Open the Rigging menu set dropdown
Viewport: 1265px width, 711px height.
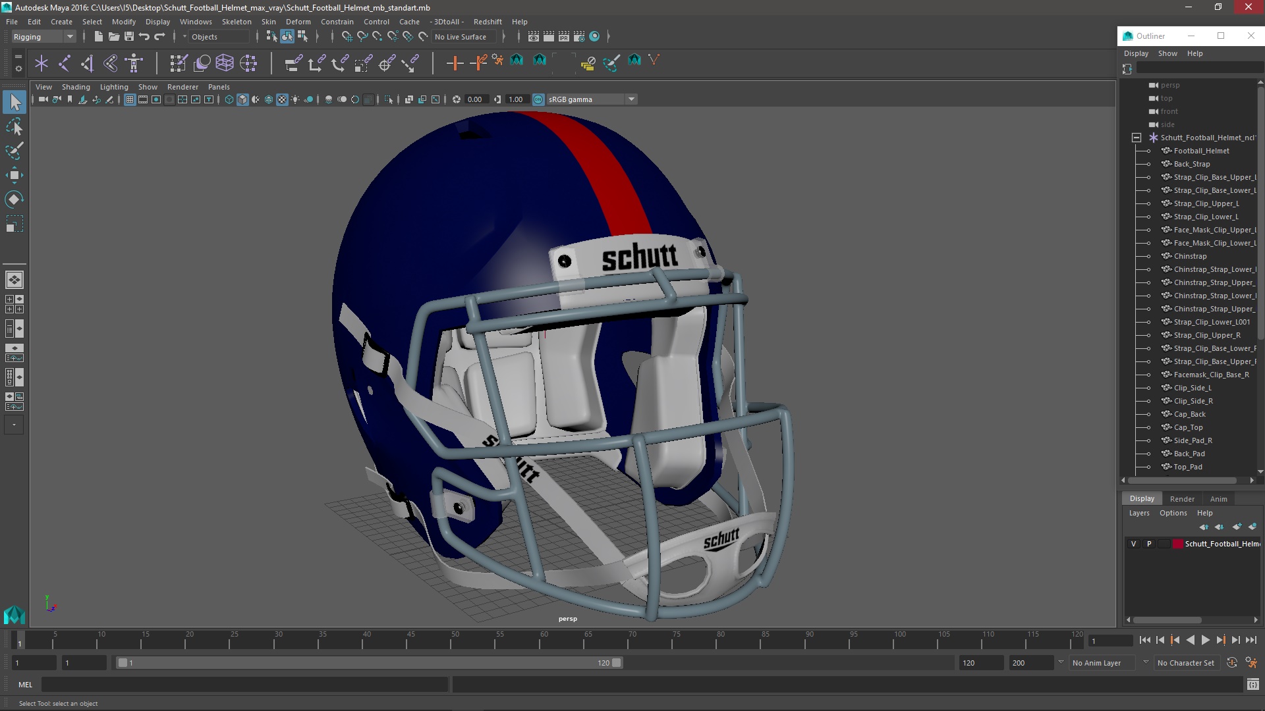click(x=43, y=37)
